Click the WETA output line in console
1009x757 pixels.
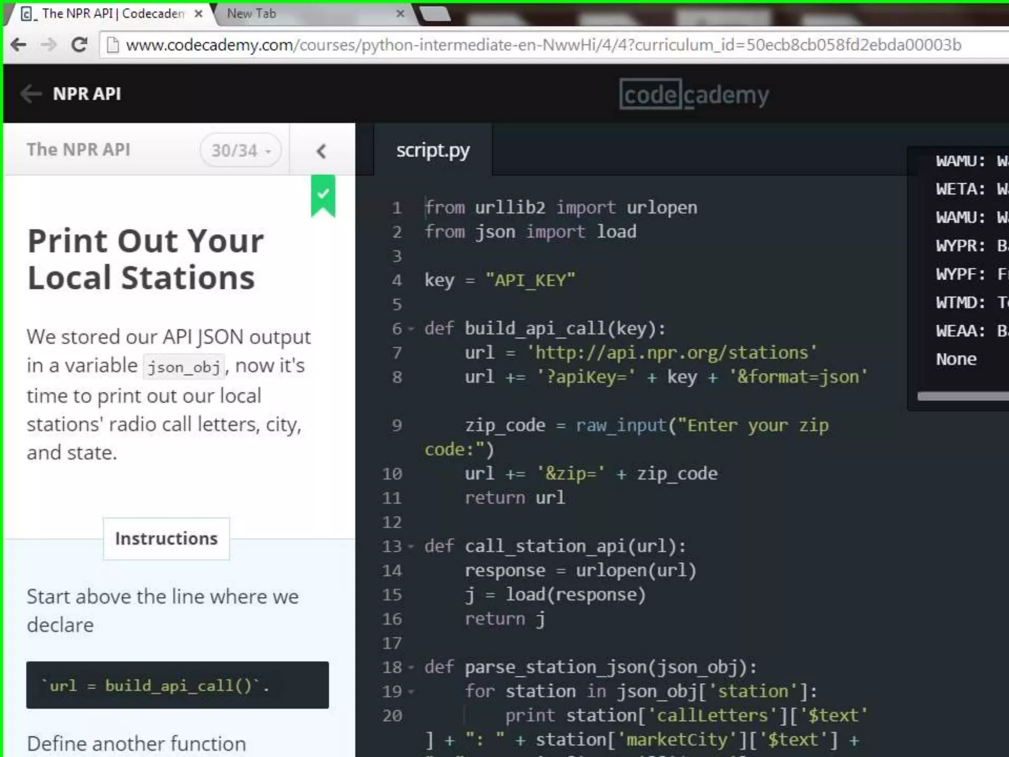(972, 189)
